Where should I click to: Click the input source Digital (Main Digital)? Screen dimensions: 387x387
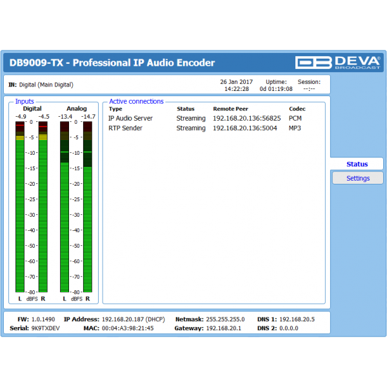(x=46, y=85)
